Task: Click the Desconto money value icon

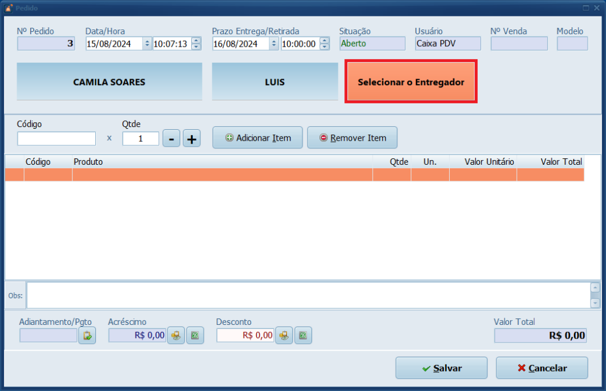Action: coord(284,335)
